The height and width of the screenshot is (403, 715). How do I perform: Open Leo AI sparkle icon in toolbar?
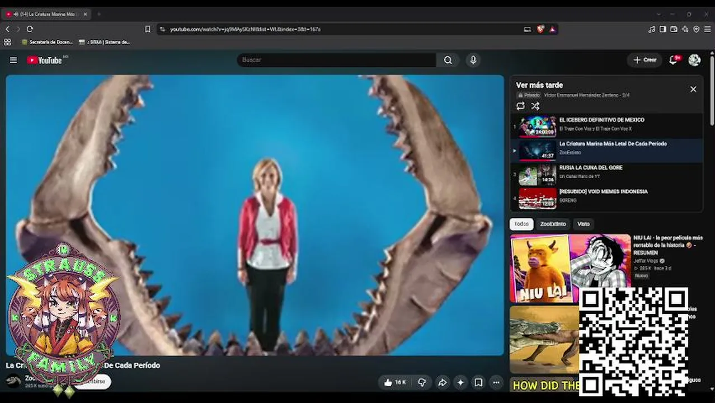pos(685,29)
